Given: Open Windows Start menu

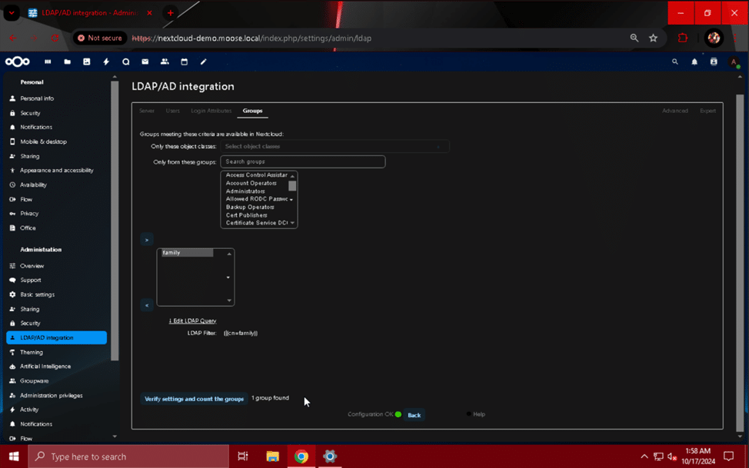Looking at the screenshot, I should pos(14,456).
